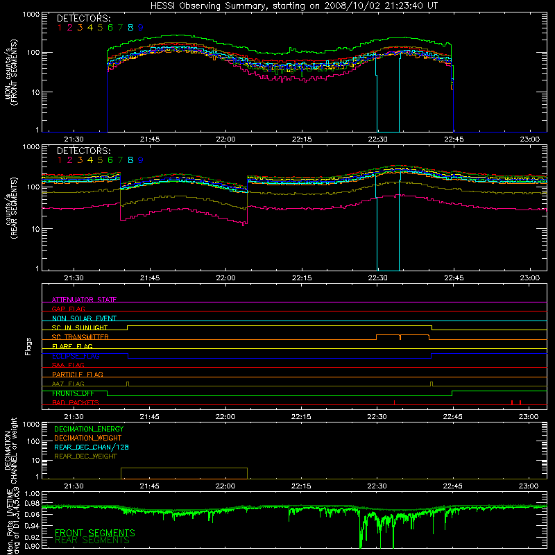The width and height of the screenshot is (555, 555).
Task: Click the REAR_DEC_CHAN/128 legend entry
Action: tap(92, 447)
